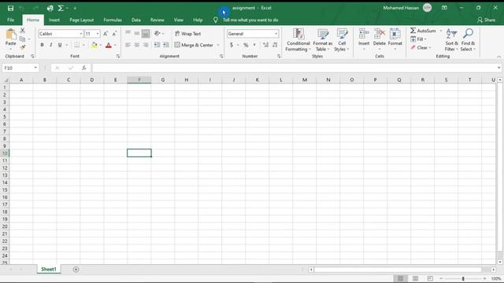Image resolution: width=504 pixels, height=283 pixels.
Task: Toggle Bold formatting
Action: tap(42, 45)
